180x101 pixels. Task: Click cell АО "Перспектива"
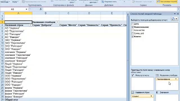tap(18, 31)
